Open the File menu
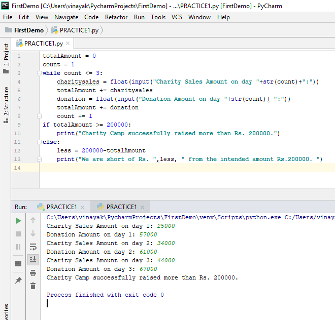Image resolution: width=335 pixels, height=320 pixels. (8, 17)
